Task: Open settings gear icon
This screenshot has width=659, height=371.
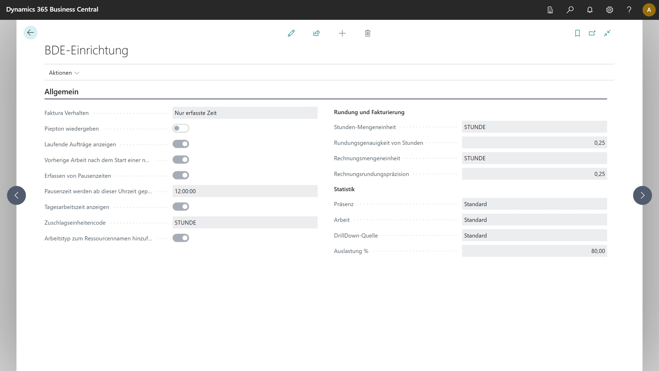Action: 610,10
